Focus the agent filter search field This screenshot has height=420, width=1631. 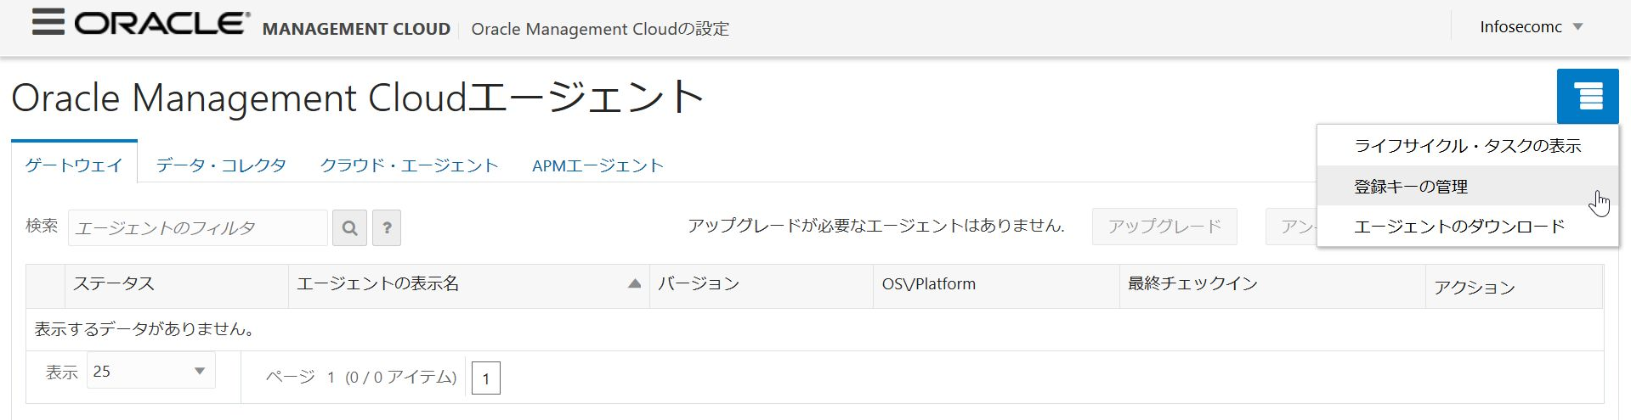point(197,227)
